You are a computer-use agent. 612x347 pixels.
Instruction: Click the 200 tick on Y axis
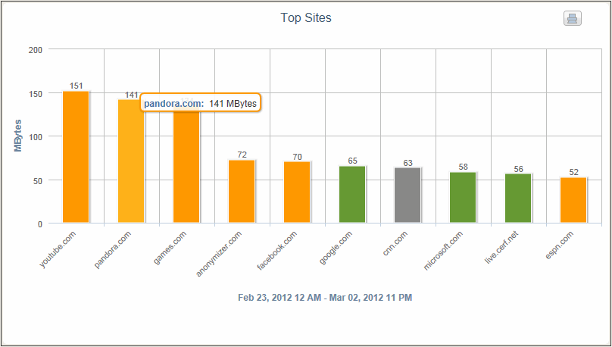click(x=35, y=49)
